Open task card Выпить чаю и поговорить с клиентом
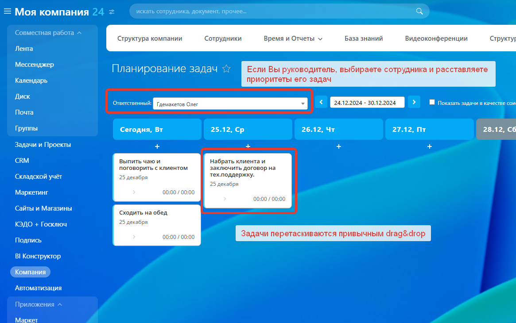Screen dimensions: 516x323 pyautogui.click(x=154, y=165)
